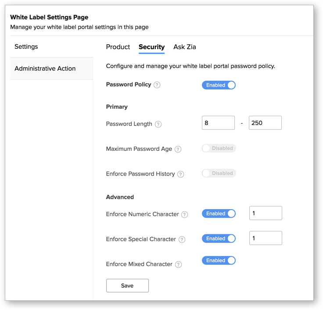
Task: Turn off Enforce Special Character toggle
Action: pyautogui.click(x=219, y=239)
